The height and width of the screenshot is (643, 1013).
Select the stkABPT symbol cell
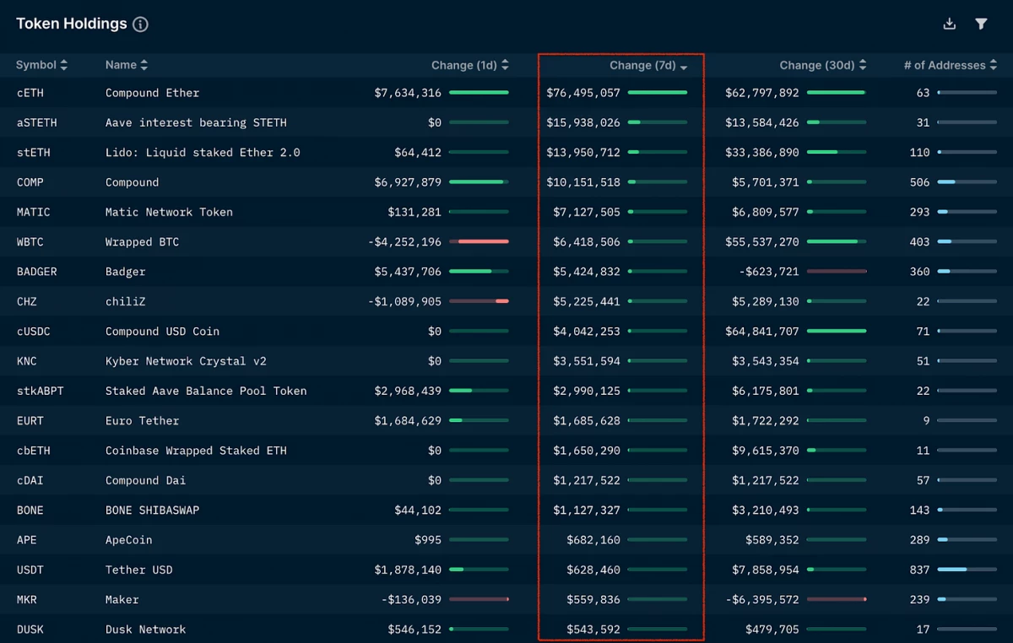point(41,391)
